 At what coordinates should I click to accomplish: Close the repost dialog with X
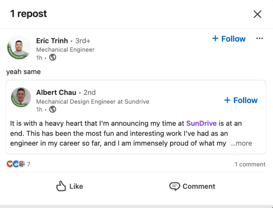click(258, 14)
